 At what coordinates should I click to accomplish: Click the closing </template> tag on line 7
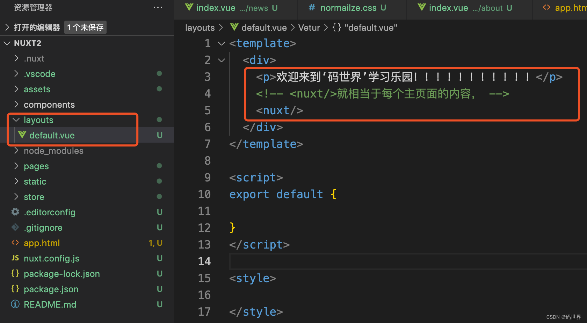point(266,144)
